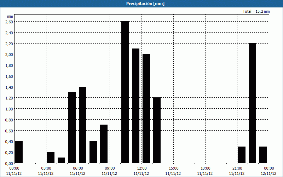Click the '1,20' y-axis value

(x=10, y=98)
